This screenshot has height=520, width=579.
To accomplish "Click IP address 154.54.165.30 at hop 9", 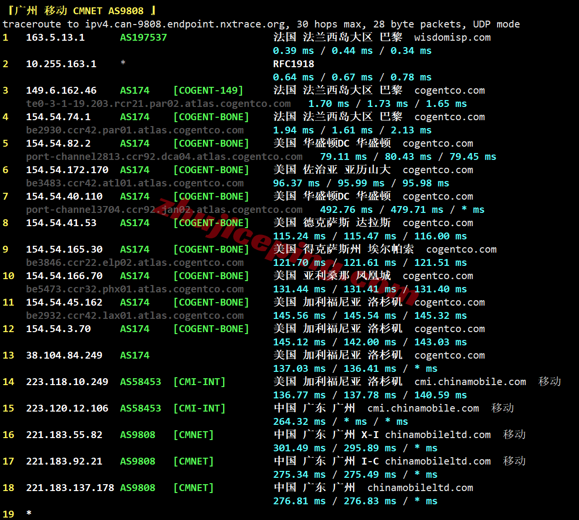I will coord(64,250).
